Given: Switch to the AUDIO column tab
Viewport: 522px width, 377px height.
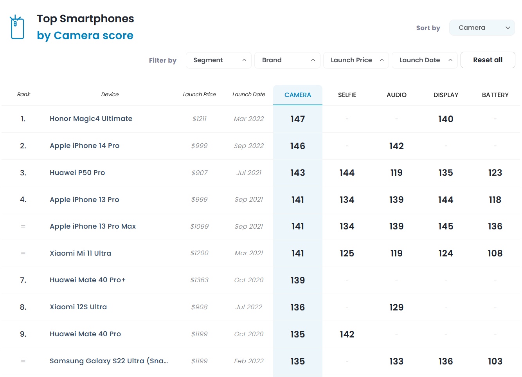Looking at the screenshot, I should tap(396, 95).
